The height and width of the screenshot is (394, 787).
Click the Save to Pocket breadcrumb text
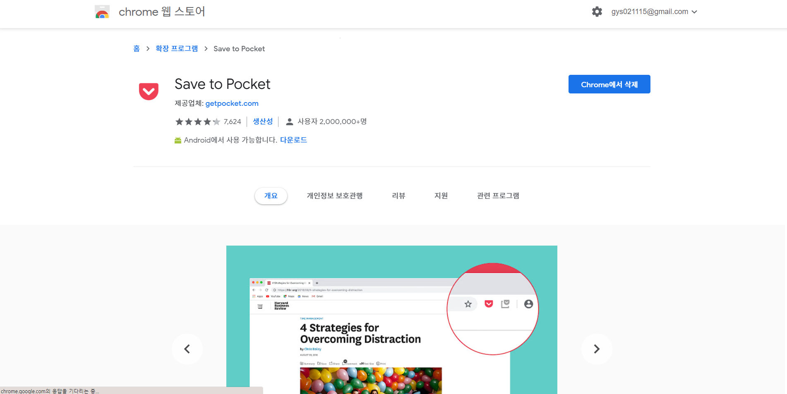pyautogui.click(x=239, y=49)
